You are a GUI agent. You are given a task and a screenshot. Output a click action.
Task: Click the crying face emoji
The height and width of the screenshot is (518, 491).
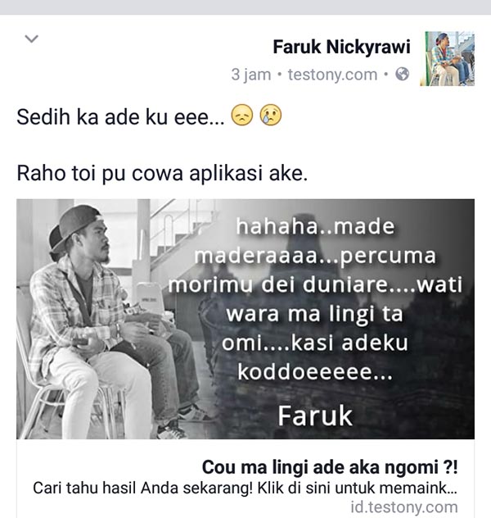coord(271,116)
